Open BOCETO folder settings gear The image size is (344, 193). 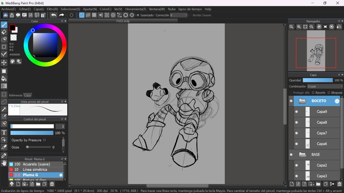tap(337, 101)
